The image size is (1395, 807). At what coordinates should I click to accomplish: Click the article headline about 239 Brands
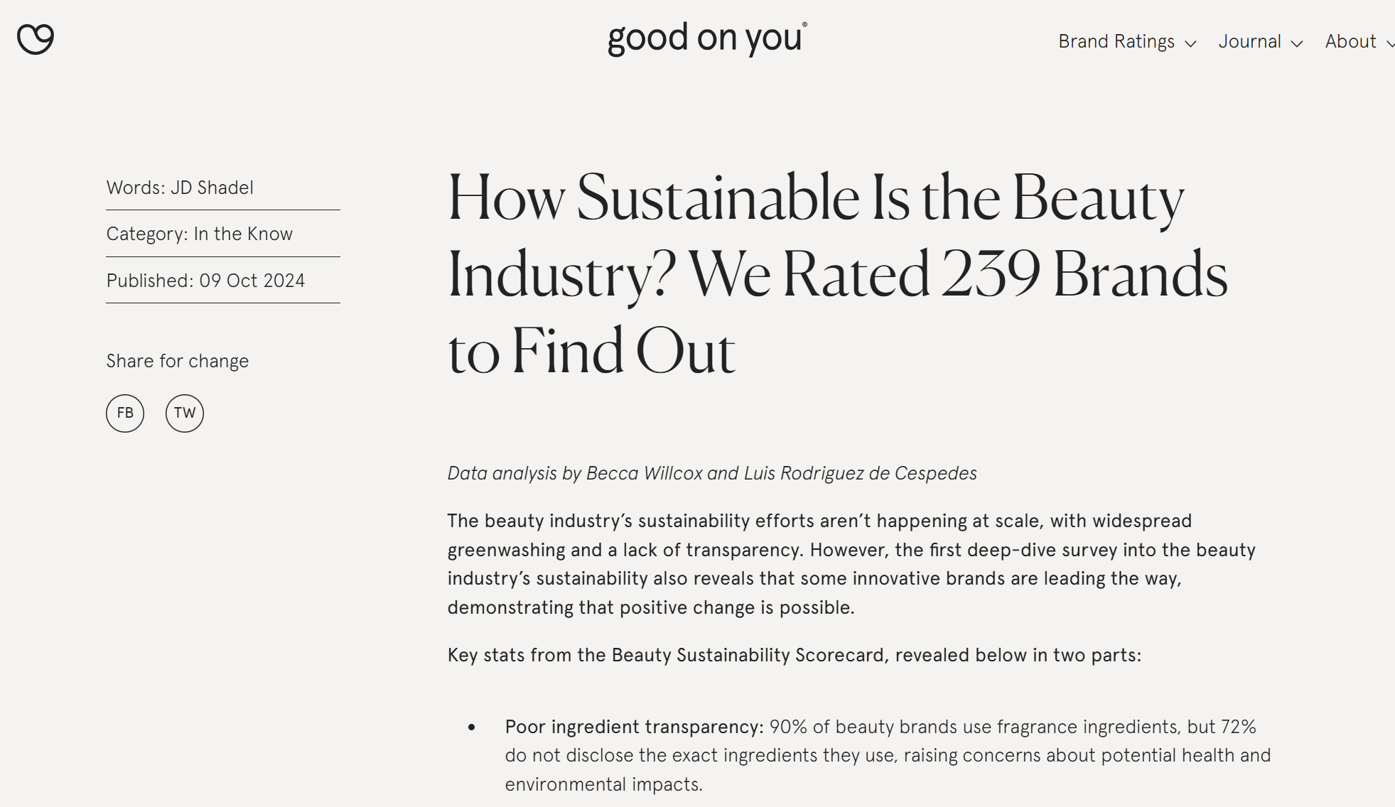[x=838, y=273]
